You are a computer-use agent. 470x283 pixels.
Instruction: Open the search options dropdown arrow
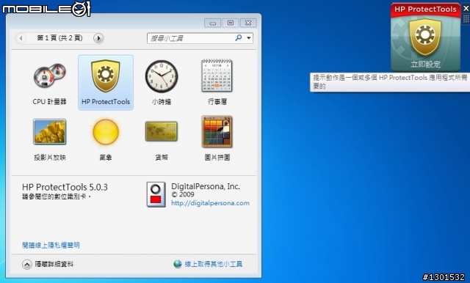[248, 38]
